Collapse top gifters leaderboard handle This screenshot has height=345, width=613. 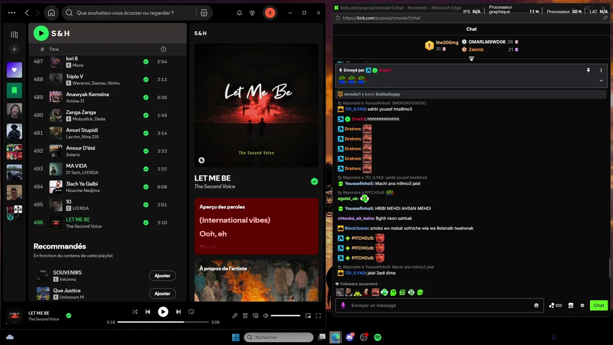(471, 59)
